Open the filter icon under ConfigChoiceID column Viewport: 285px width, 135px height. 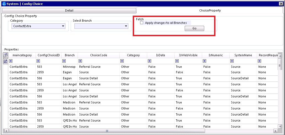(x=38, y=61)
